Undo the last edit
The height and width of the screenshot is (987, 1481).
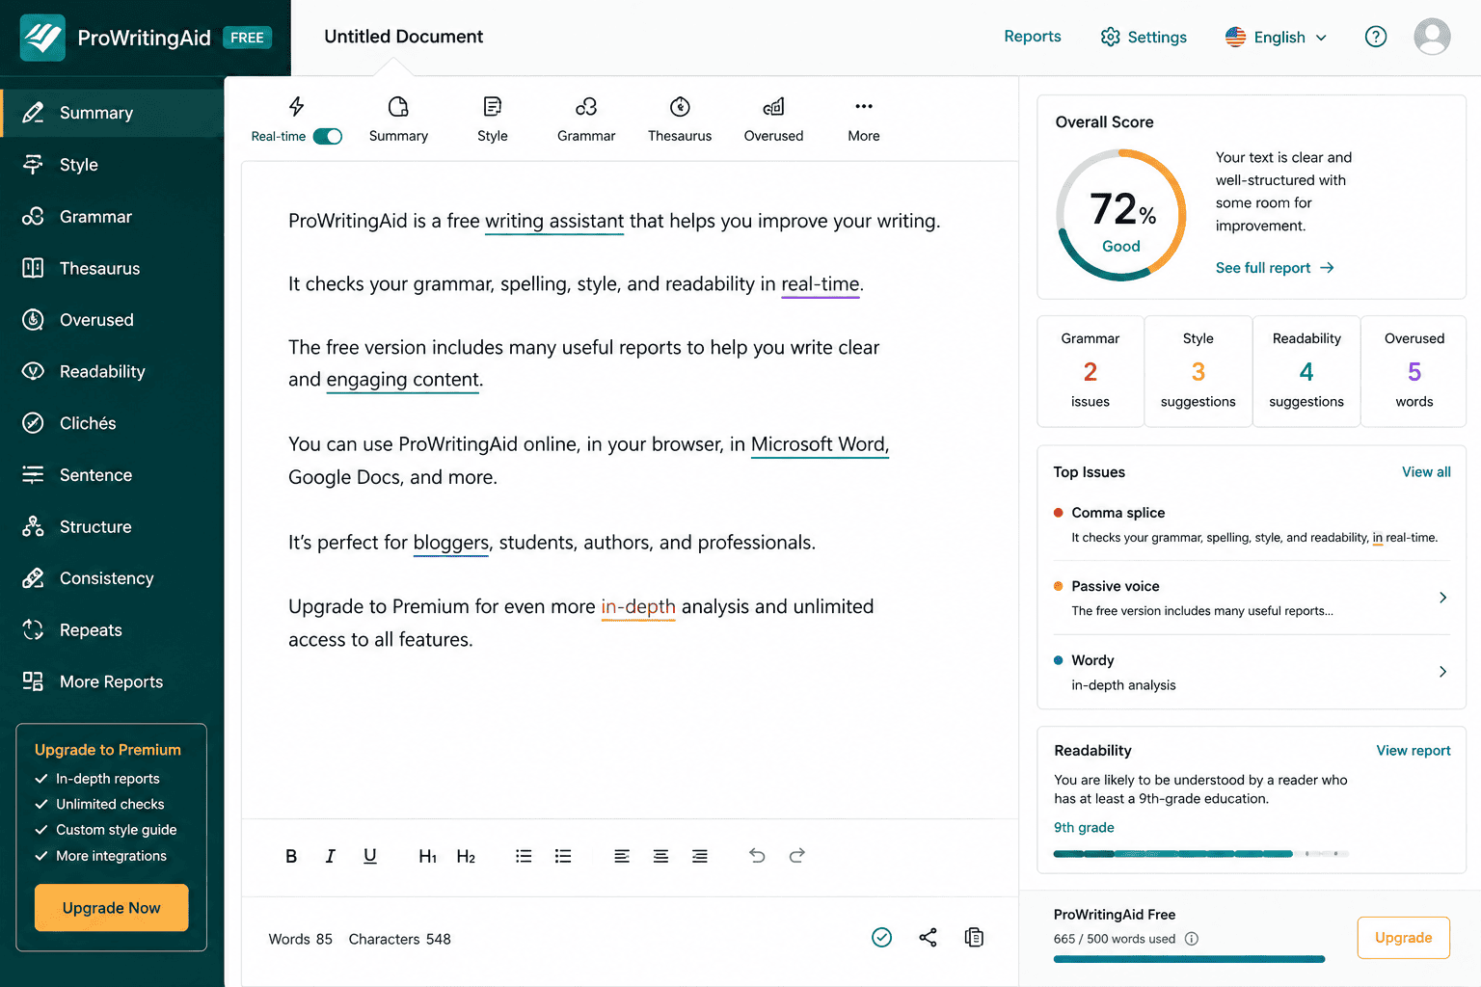pyautogui.click(x=758, y=856)
